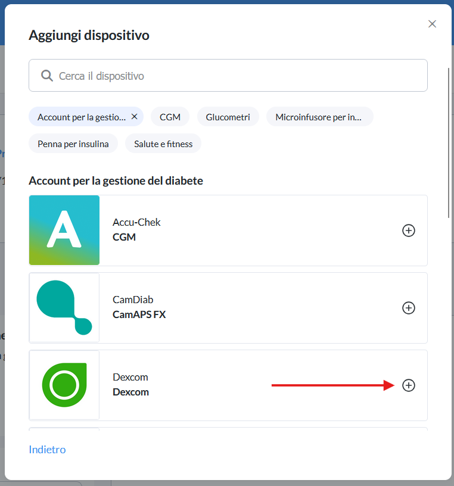Filter by Salute e fitness chip
Image resolution: width=454 pixels, height=486 pixels.
(x=163, y=144)
